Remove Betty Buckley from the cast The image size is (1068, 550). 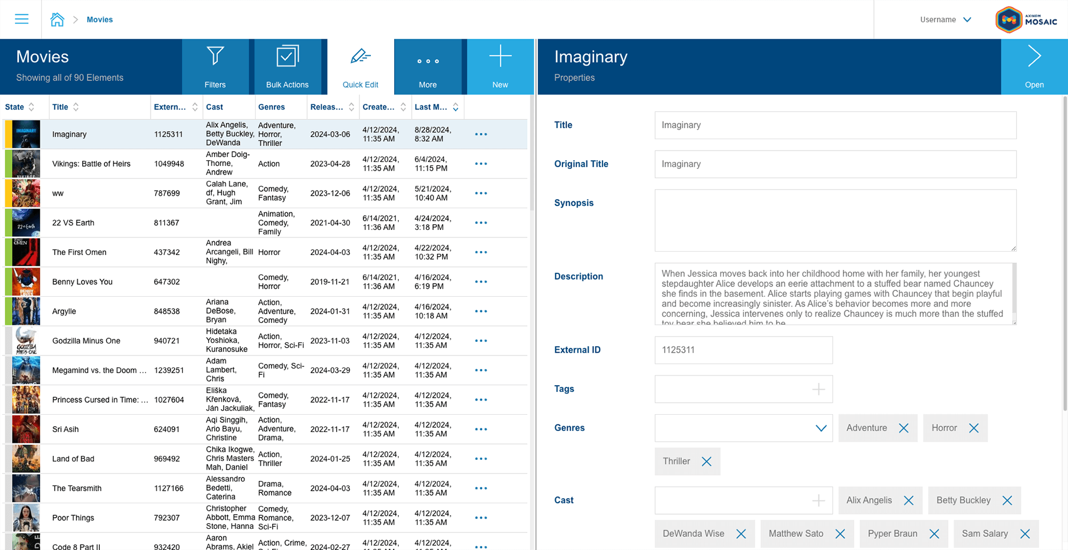[1007, 500]
